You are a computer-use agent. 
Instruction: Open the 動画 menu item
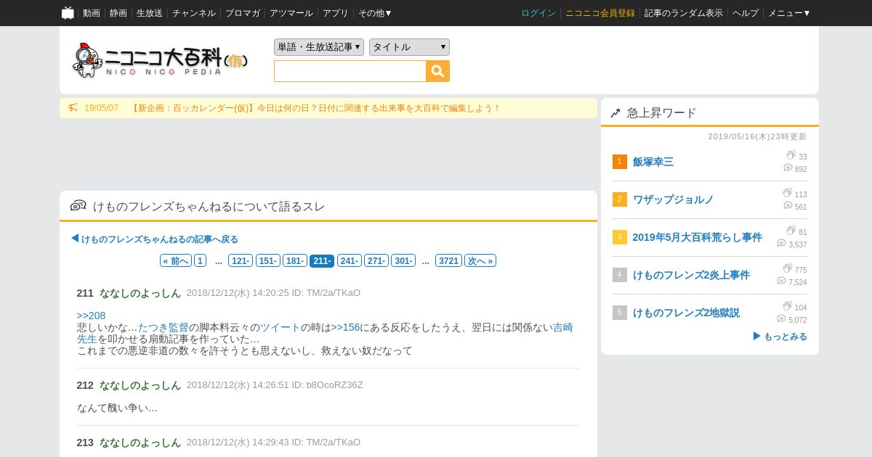point(92,13)
